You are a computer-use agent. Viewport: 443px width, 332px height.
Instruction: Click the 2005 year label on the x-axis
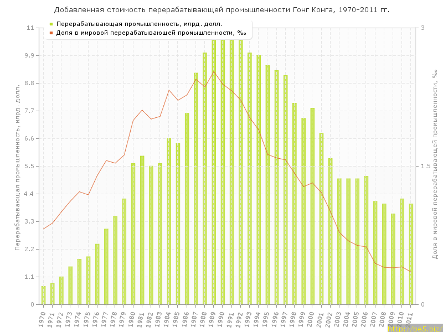tap(356, 321)
